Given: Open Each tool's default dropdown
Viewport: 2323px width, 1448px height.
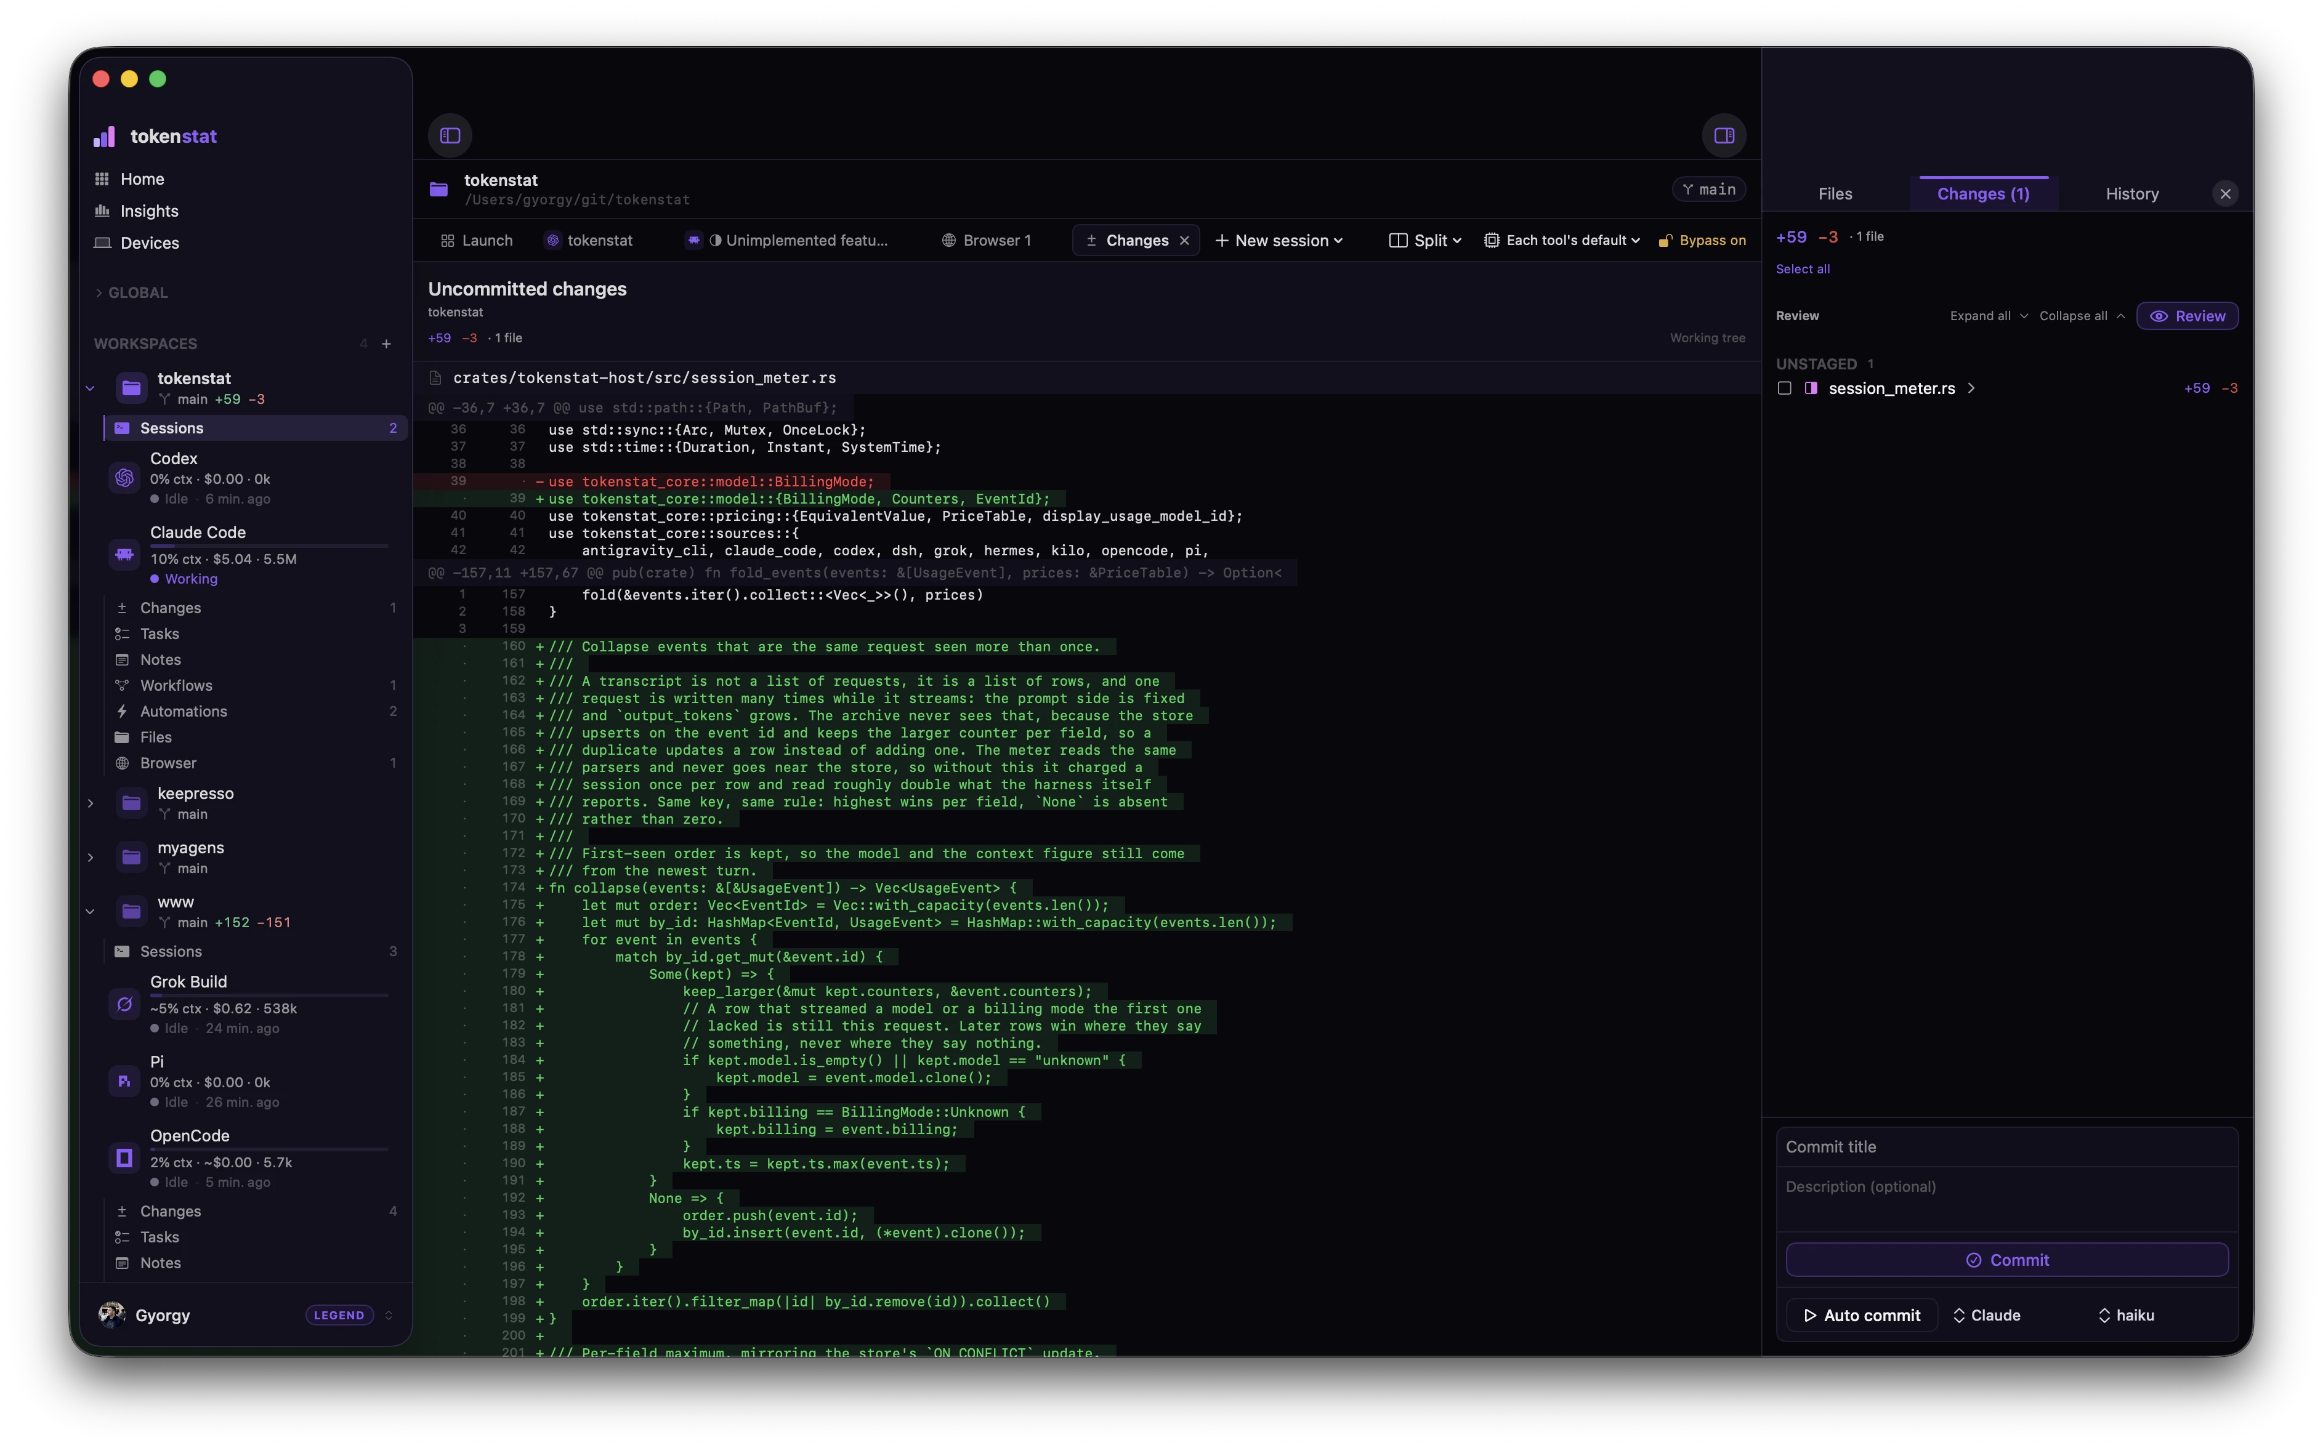Looking at the screenshot, I should click(1562, 240).
